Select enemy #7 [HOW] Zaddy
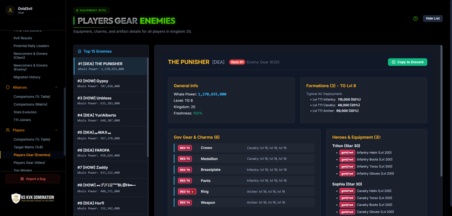Viewport: 452px width, 216px height. [x=110, y=170]
